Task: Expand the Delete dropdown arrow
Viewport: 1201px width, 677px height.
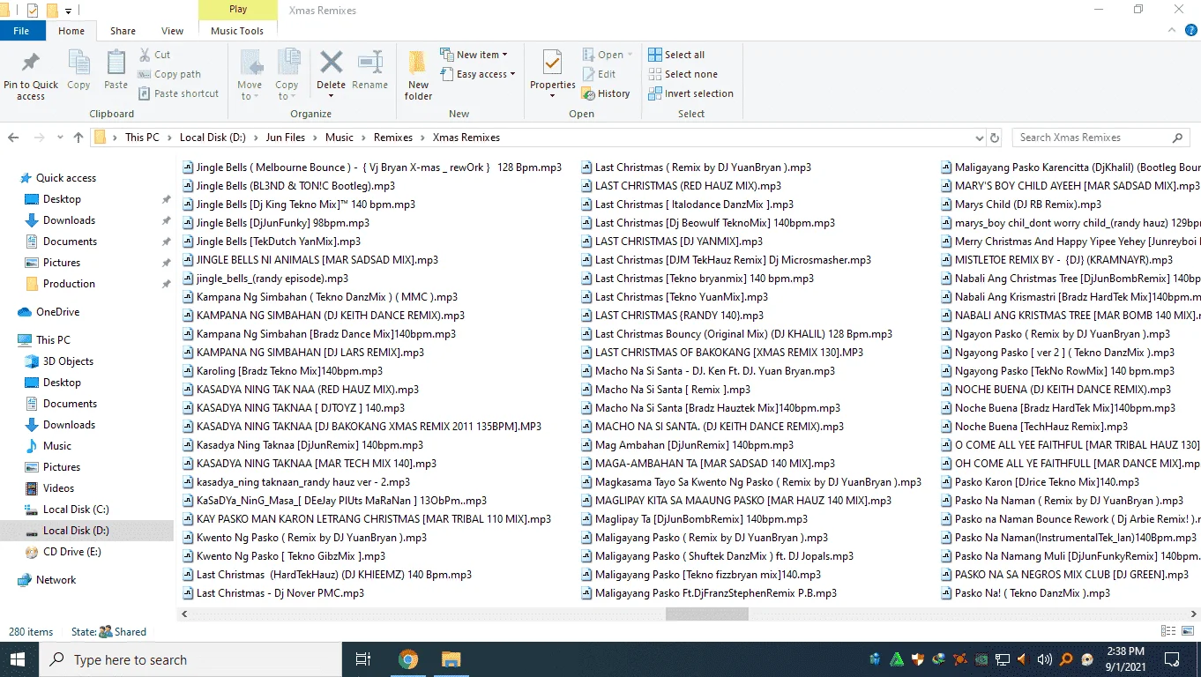Action: click(x=332, y=96)
